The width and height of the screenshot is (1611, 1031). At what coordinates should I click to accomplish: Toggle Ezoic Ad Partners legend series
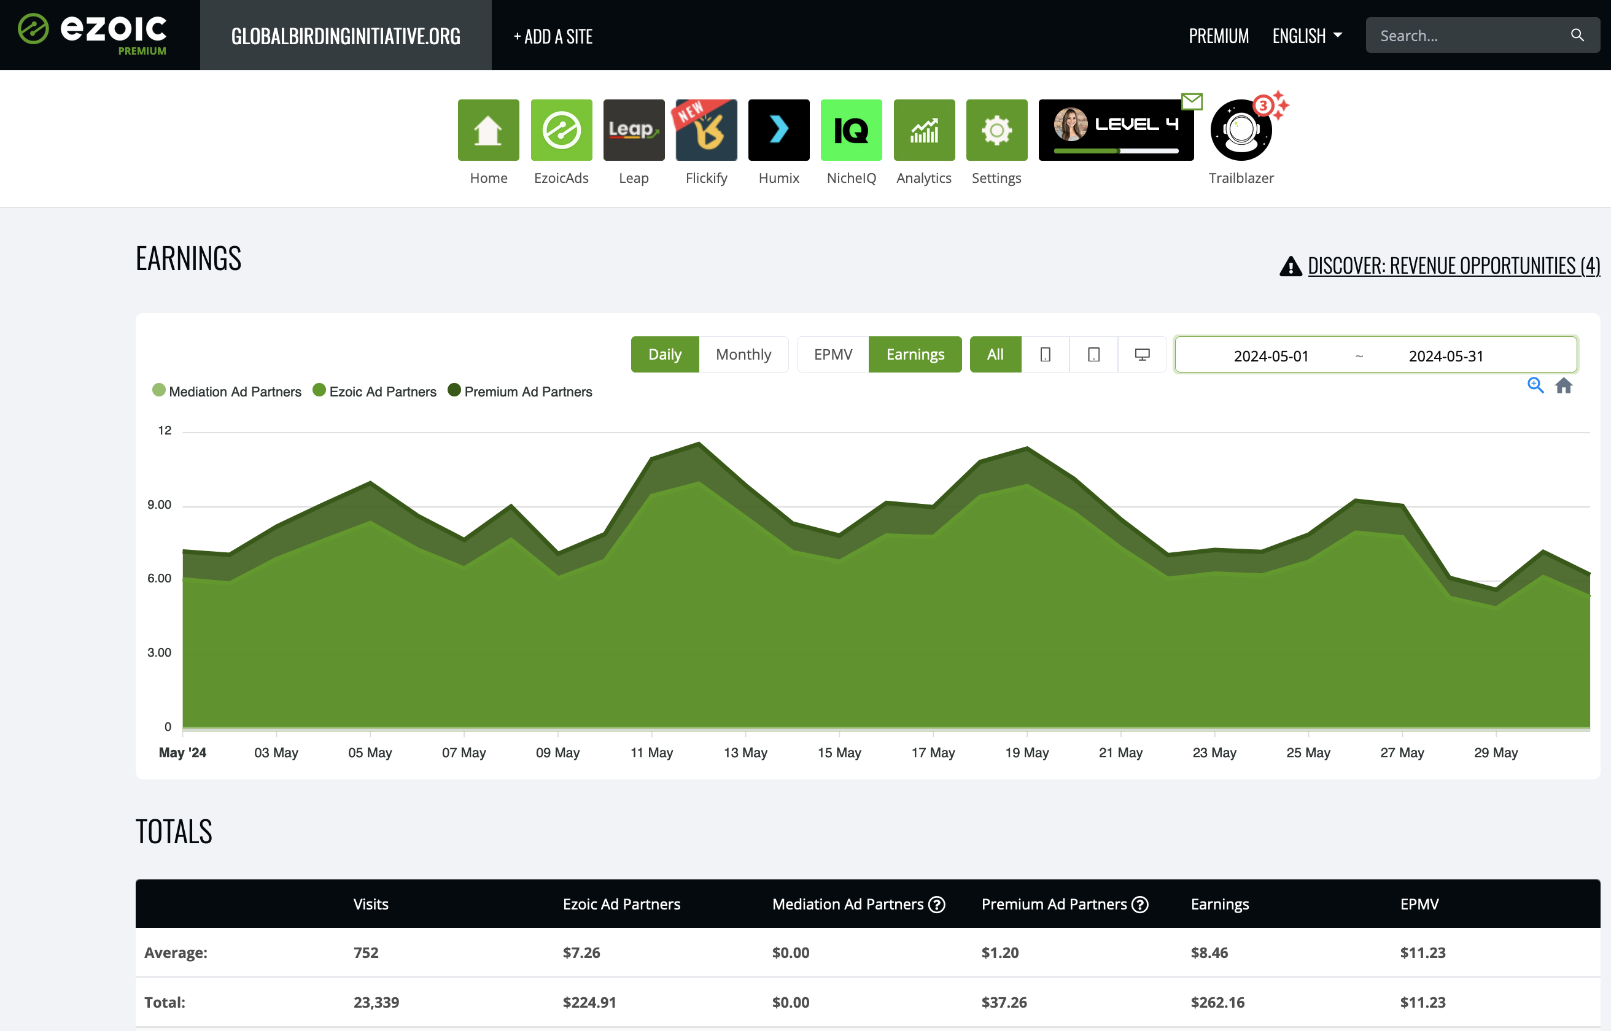coord(375,392)
